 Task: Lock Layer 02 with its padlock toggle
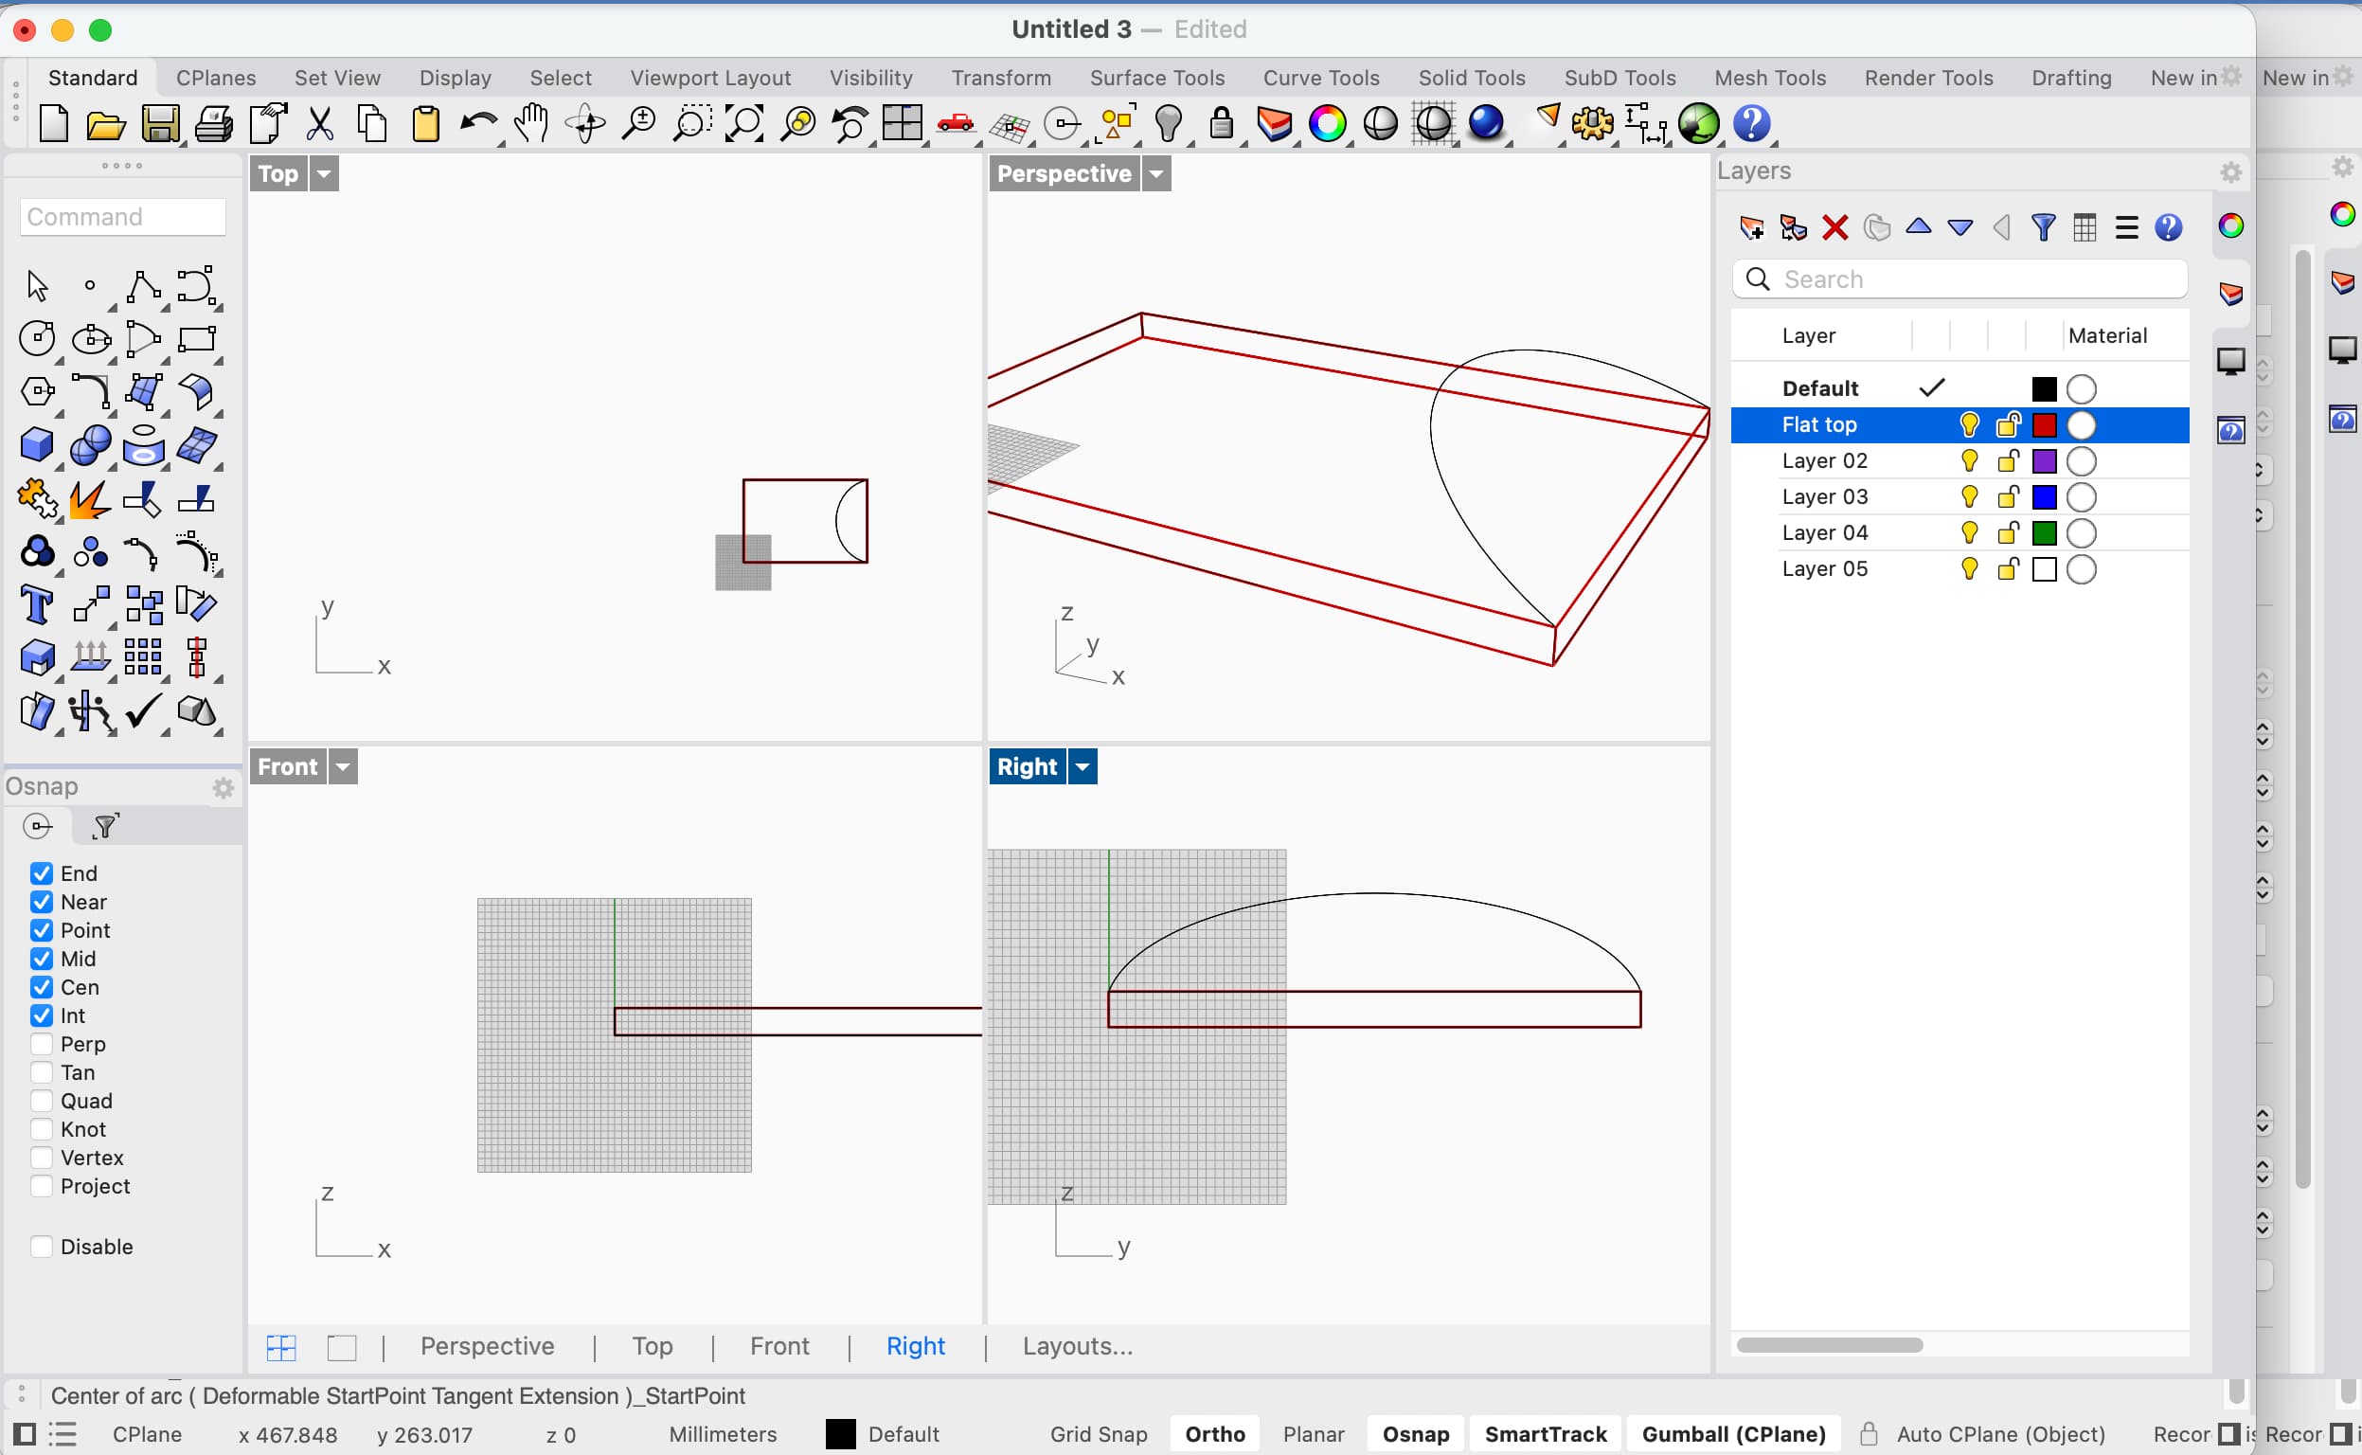coord(2008,460)
